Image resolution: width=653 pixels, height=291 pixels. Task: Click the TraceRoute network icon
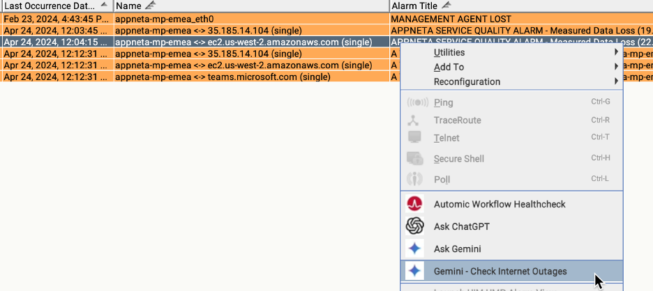(x=415, y=120)
